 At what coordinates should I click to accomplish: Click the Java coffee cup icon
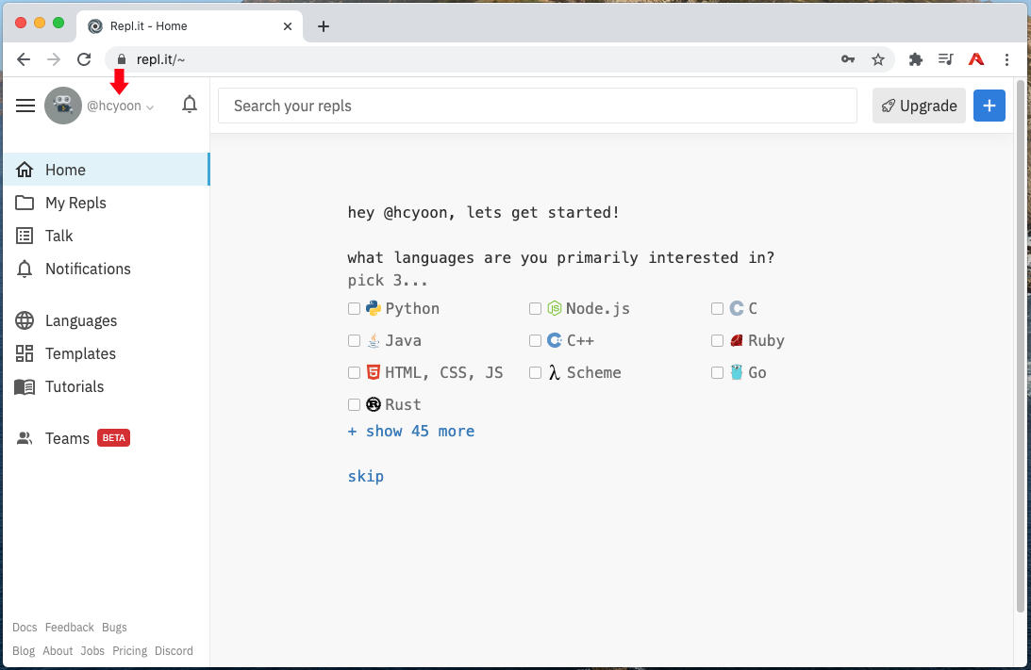tap(374, 340)
